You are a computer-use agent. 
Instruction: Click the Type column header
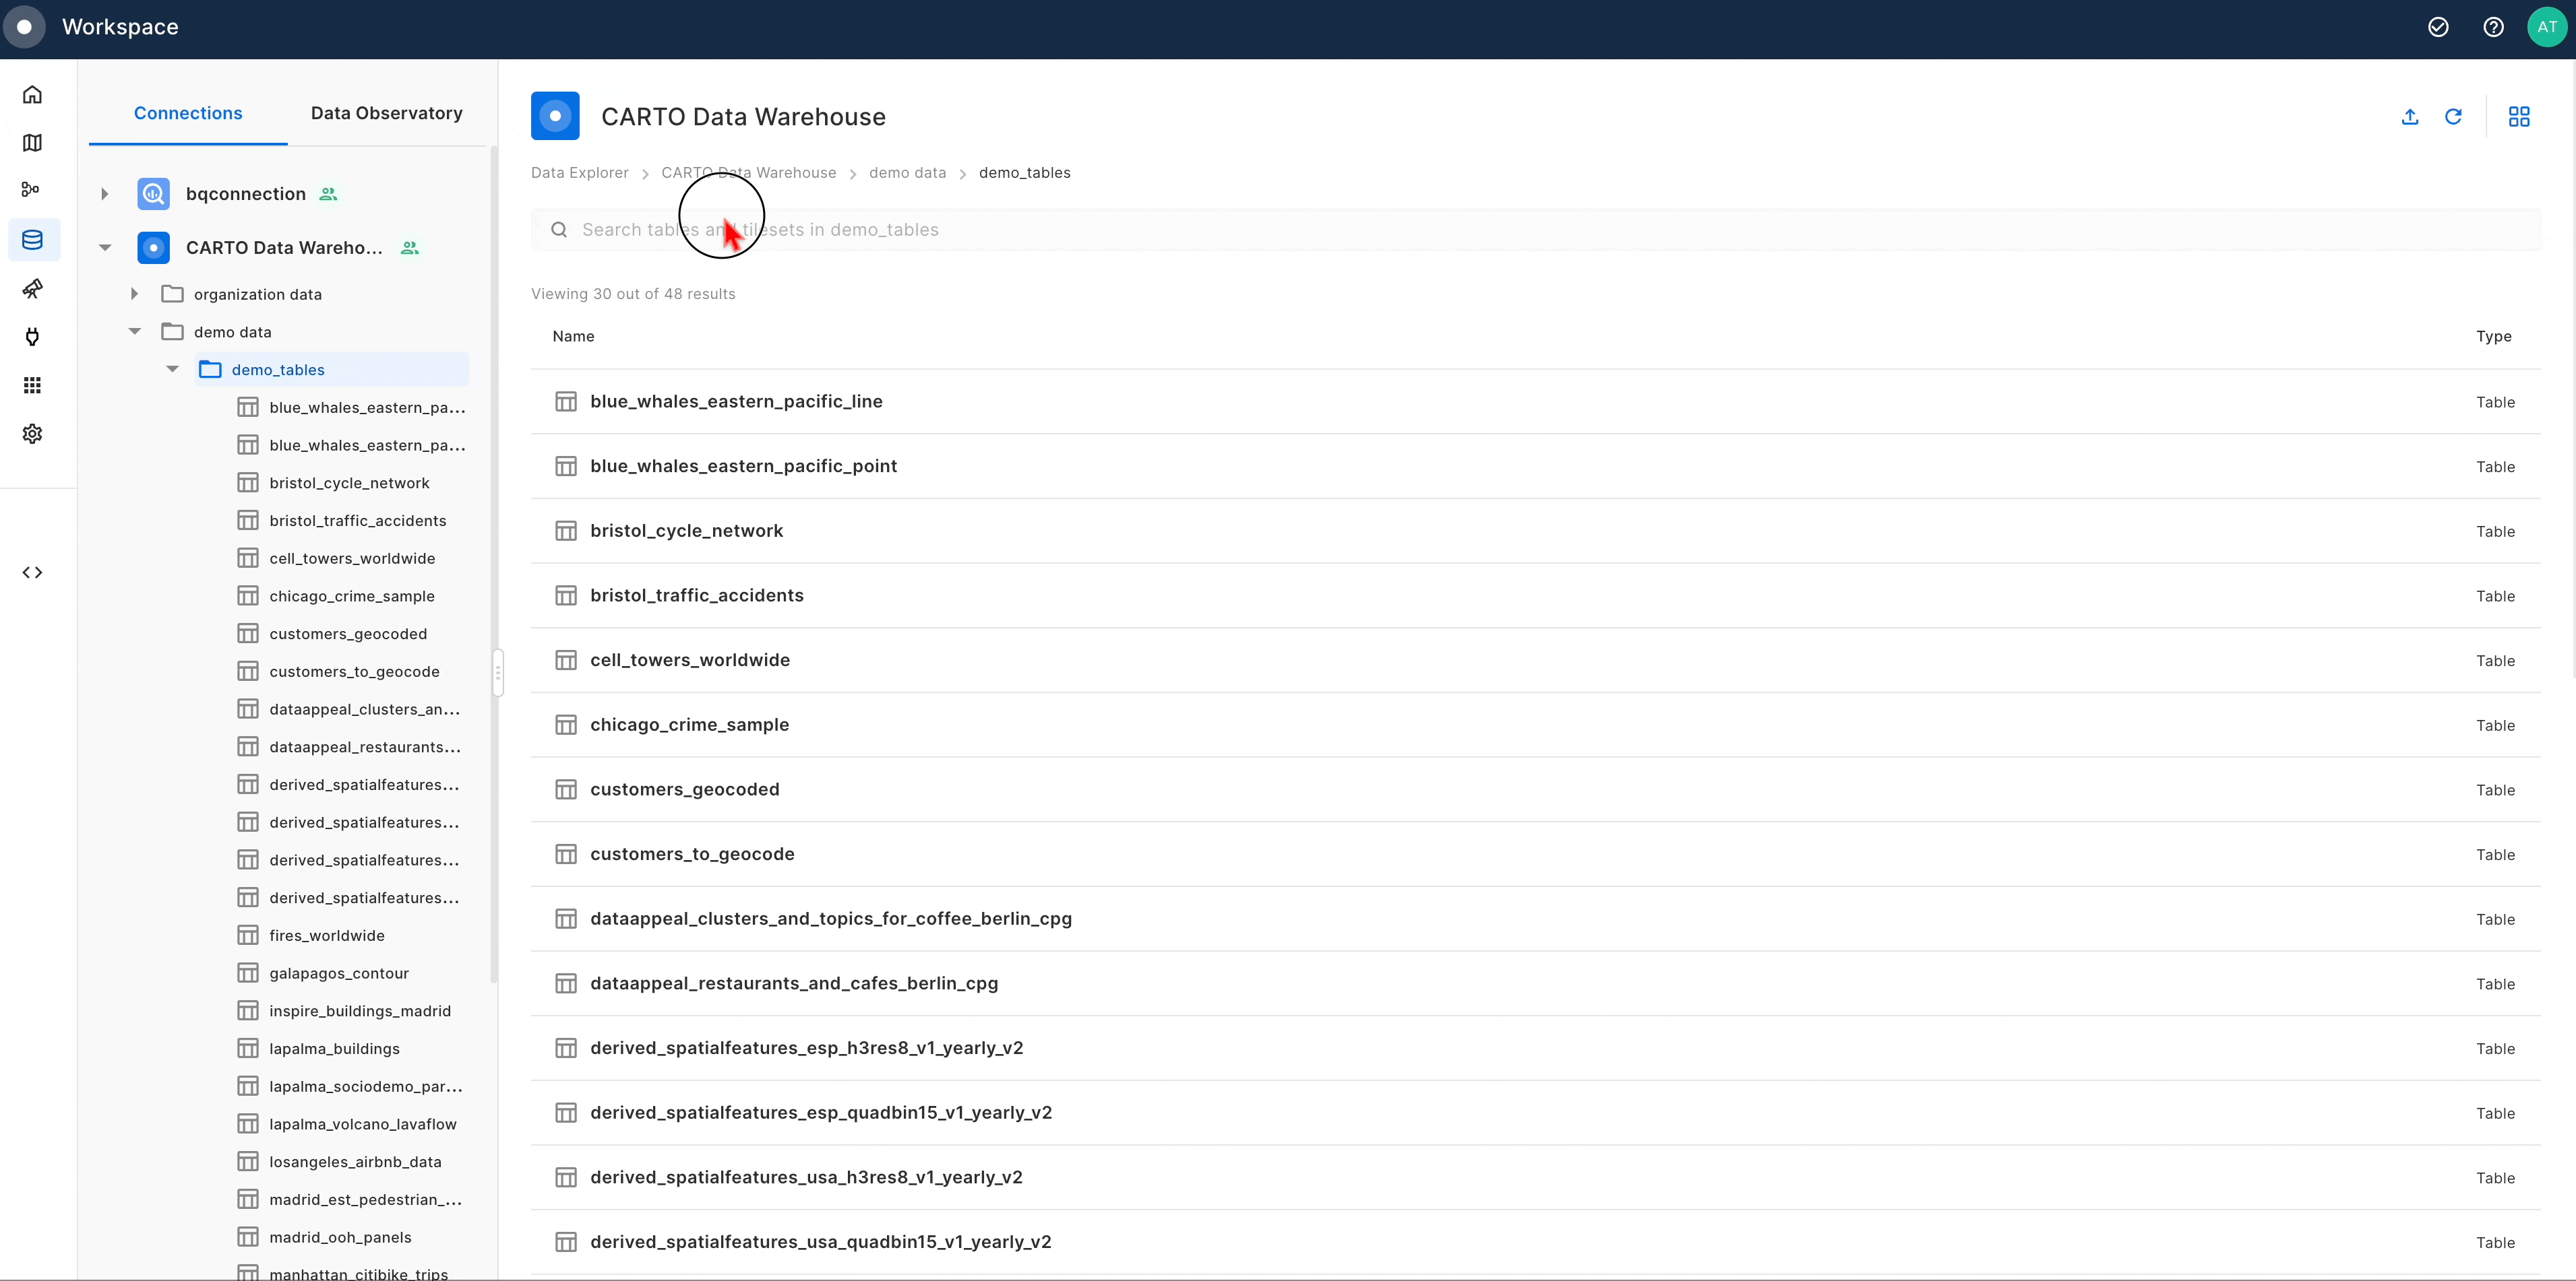tap(2493, 337)
